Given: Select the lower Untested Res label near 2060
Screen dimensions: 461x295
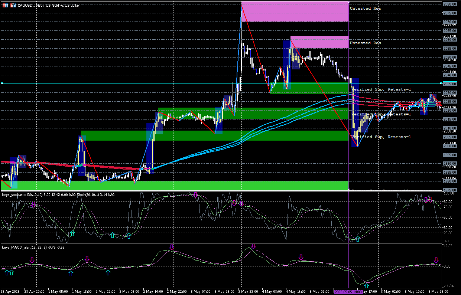Looking at the screenshot, I should click(x=365, y=43).
